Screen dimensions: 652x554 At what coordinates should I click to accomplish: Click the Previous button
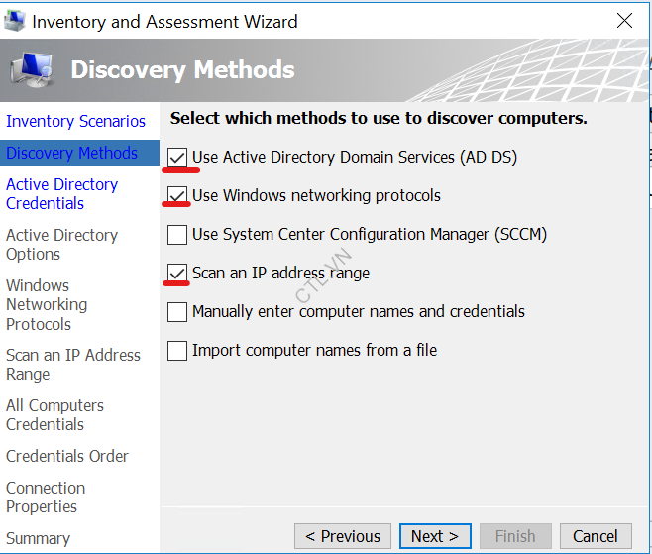tap(343, 536)
